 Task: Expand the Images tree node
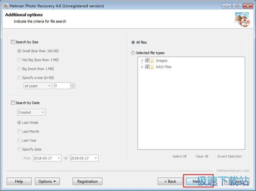click(x=142, y=60)
